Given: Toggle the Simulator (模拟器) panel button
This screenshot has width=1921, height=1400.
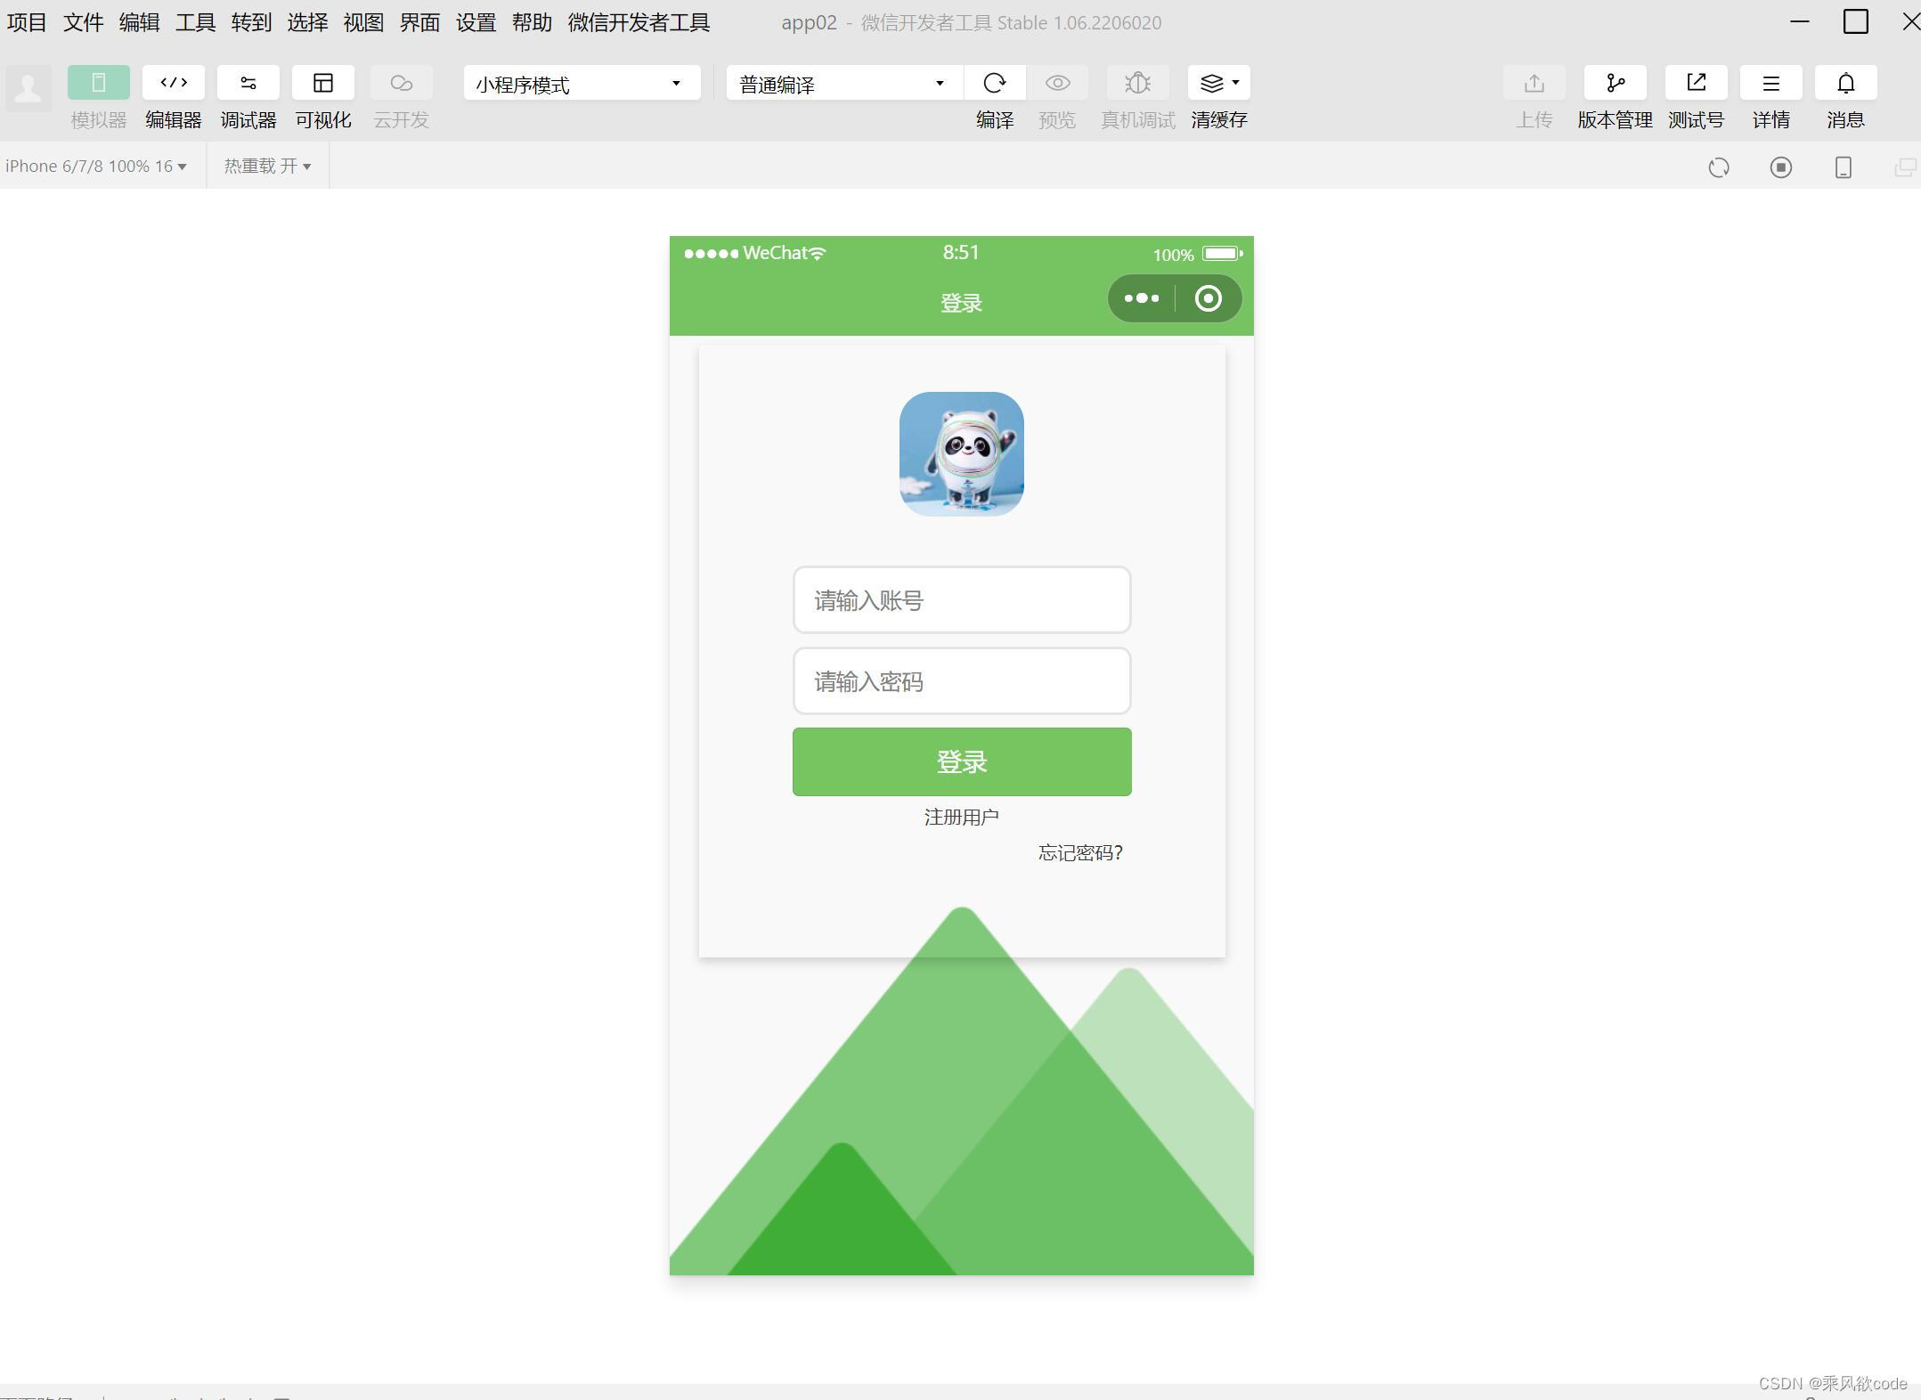Looking at the screenshot, I should point(98,83).
